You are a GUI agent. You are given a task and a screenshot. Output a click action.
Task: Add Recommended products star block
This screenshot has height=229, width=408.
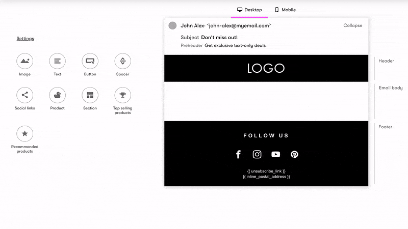24,134
